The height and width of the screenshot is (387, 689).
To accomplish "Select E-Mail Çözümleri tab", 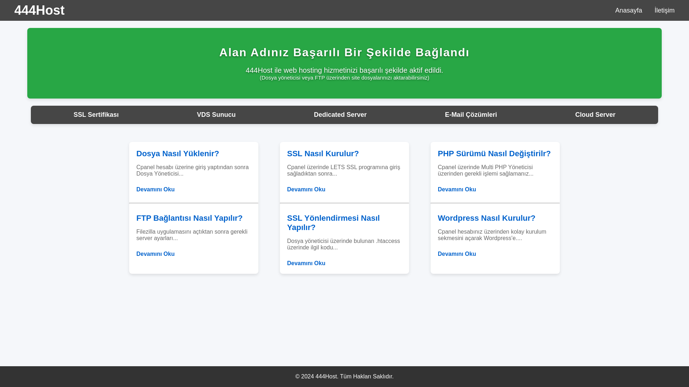I will pyautogui.click(x=471, y=115).
